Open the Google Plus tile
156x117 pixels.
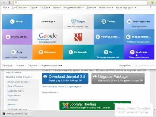click(78, 37)
